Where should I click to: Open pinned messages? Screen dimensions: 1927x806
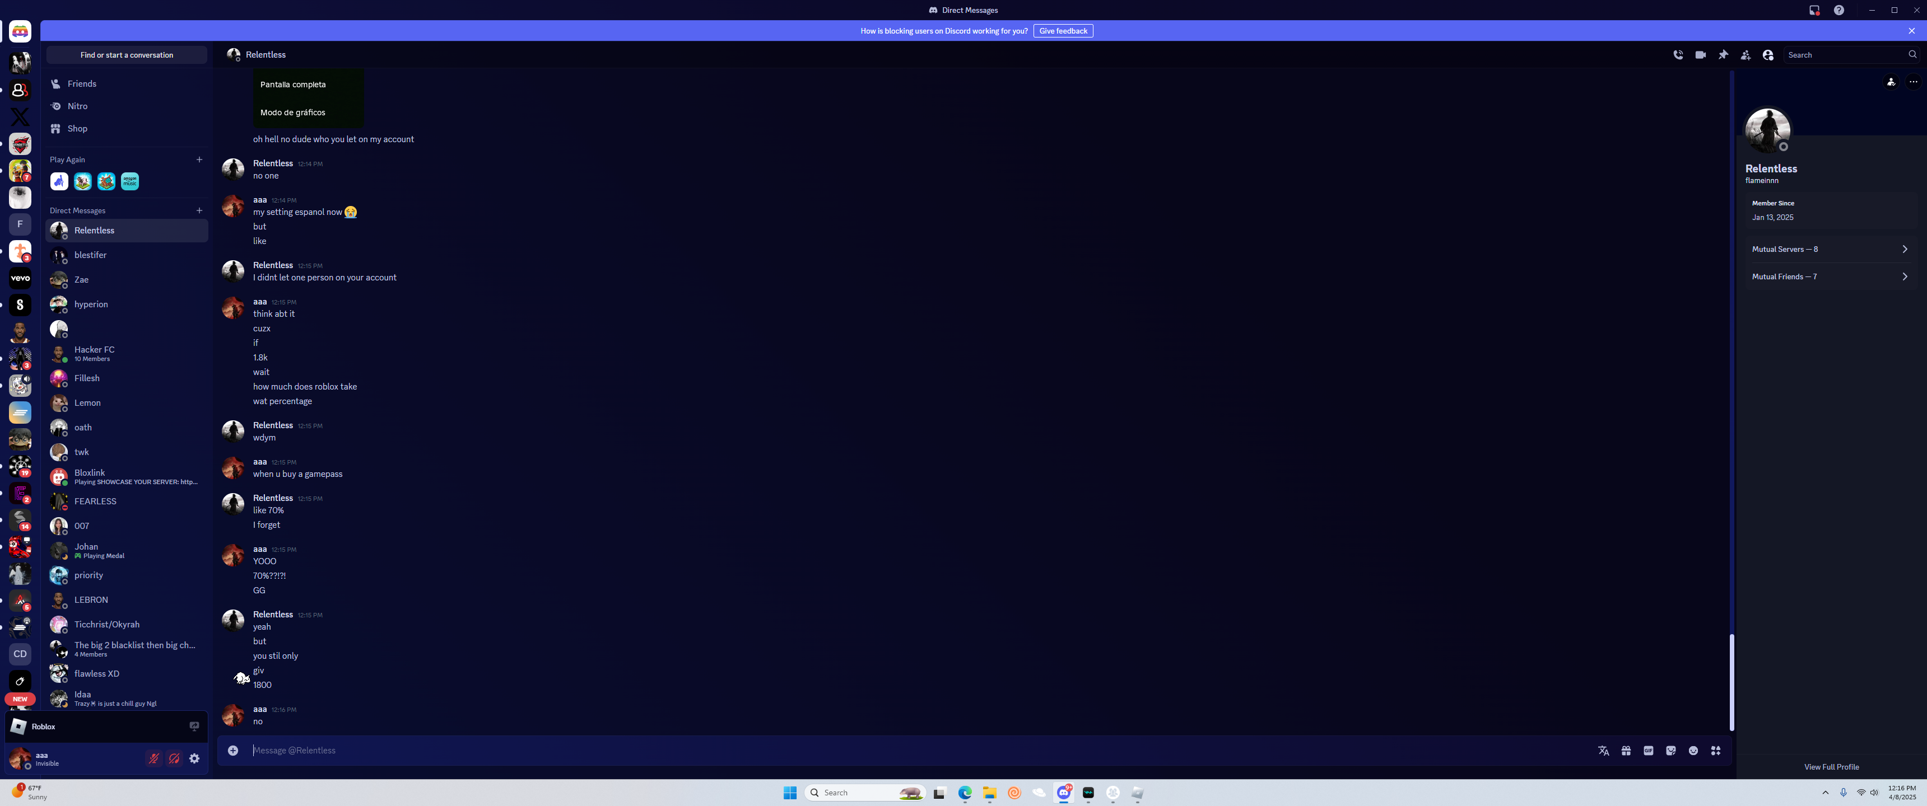pos(1723,55)
